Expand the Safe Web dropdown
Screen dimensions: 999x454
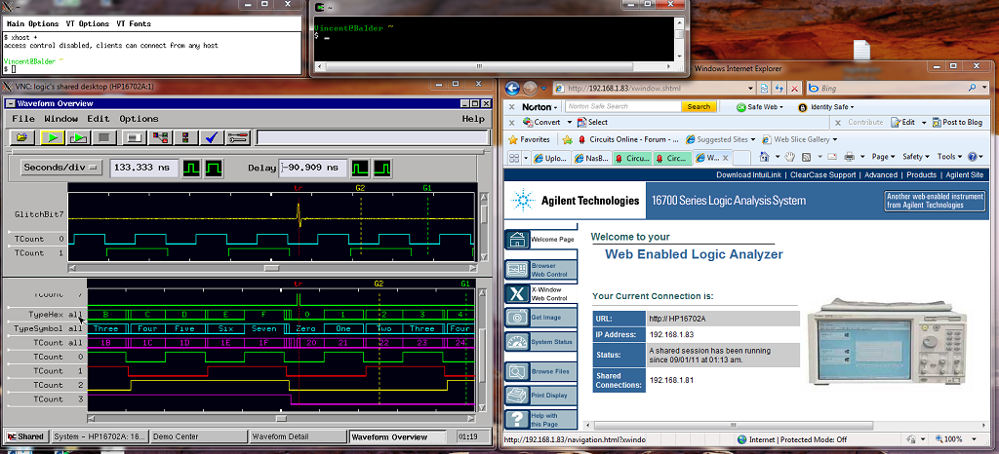[781, 107]
